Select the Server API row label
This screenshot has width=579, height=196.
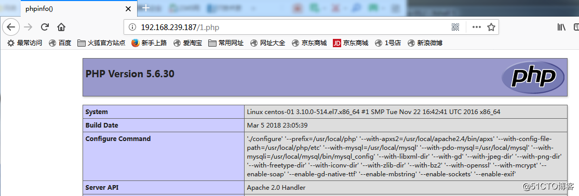tap(102, 188)
